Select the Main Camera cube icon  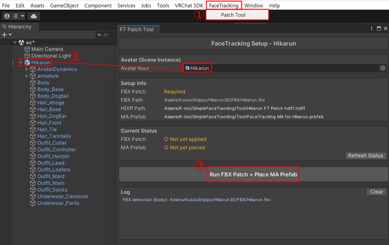point(27,49)
